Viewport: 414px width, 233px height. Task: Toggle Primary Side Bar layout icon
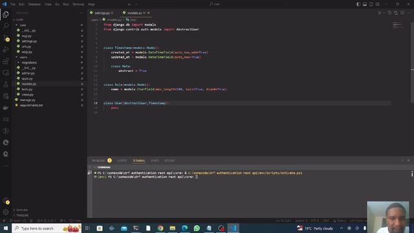click(358, 5)
